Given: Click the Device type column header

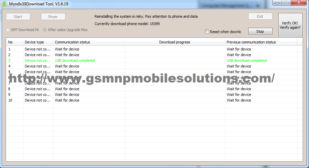Looking at the screenshot, I should [38, 42].
